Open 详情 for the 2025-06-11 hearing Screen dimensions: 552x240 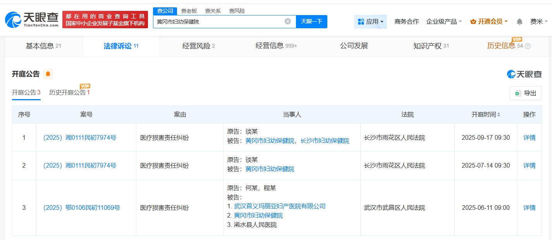click(x=529, y=208)
